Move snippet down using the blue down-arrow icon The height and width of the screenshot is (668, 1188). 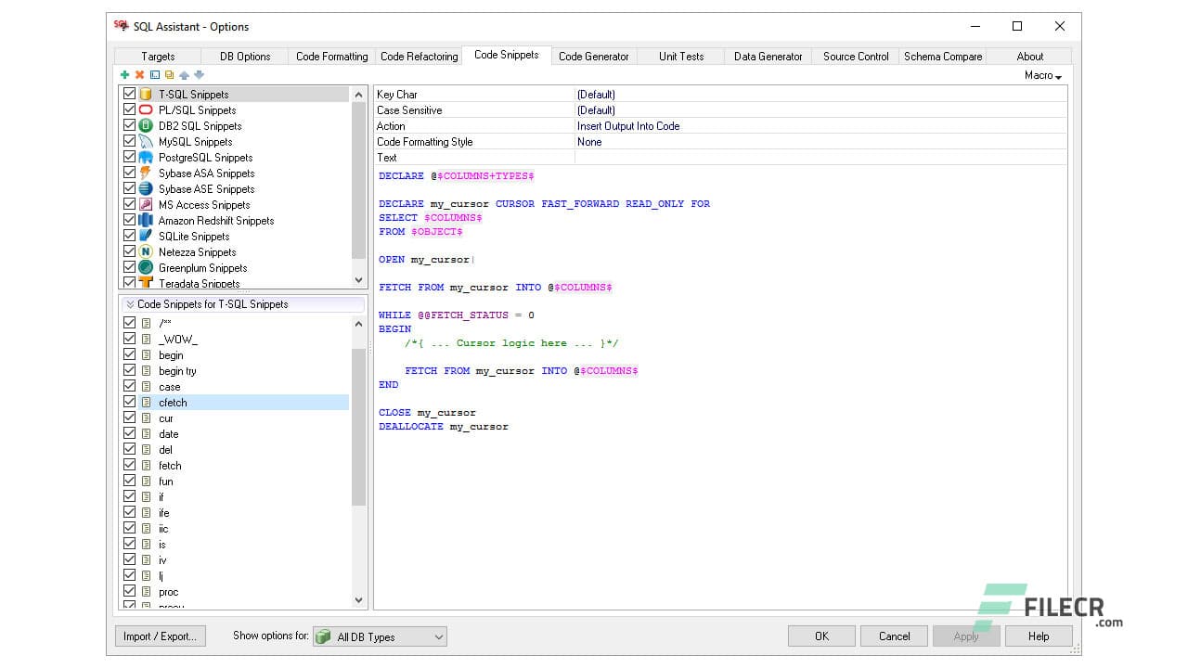[199, 73]
